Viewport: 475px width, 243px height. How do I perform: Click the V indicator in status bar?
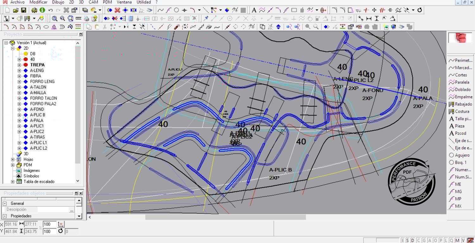point(463,240)
